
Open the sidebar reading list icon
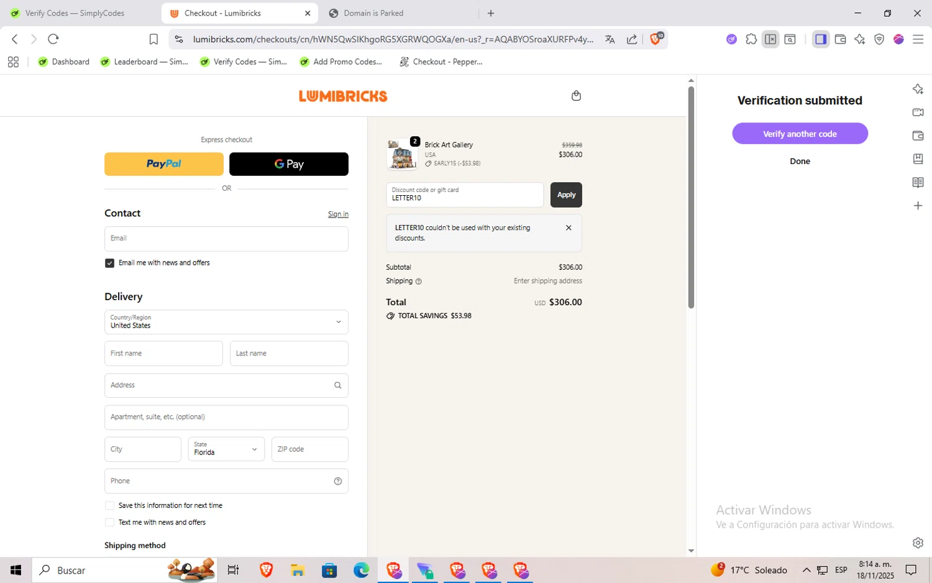tap(918, 182)
